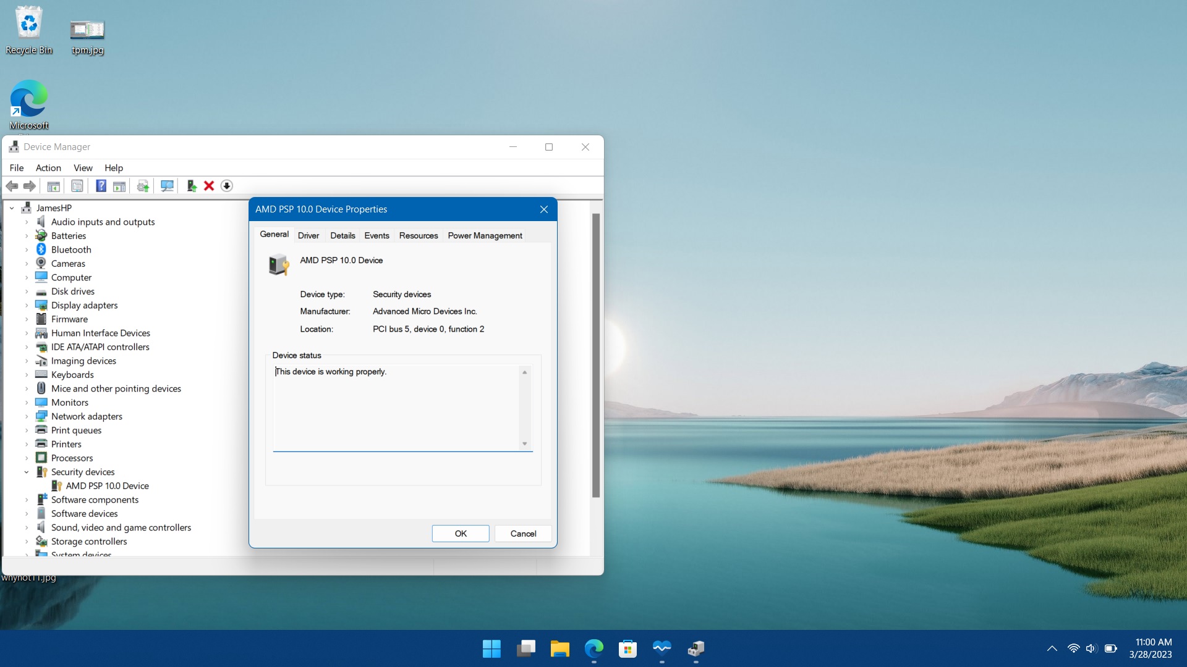This screenshot has height=667, width=1187.
Task: Click the blue Help question mark icon
Action: tap(101, 186)
